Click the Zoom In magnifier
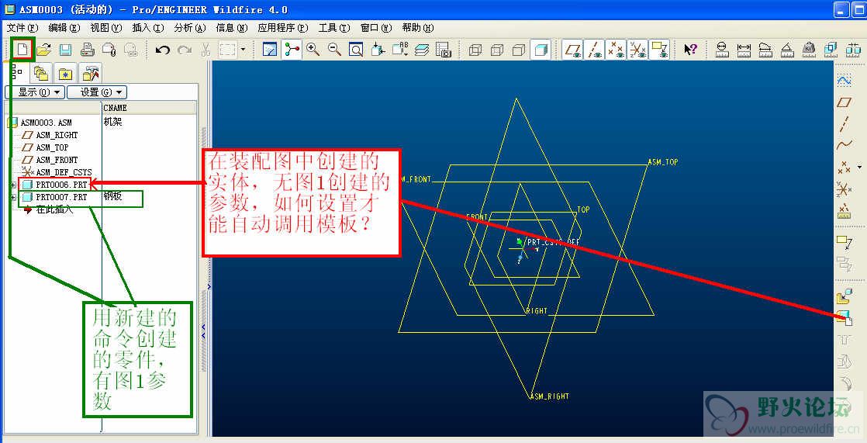The image size is (867, 443). click(313, 50)
